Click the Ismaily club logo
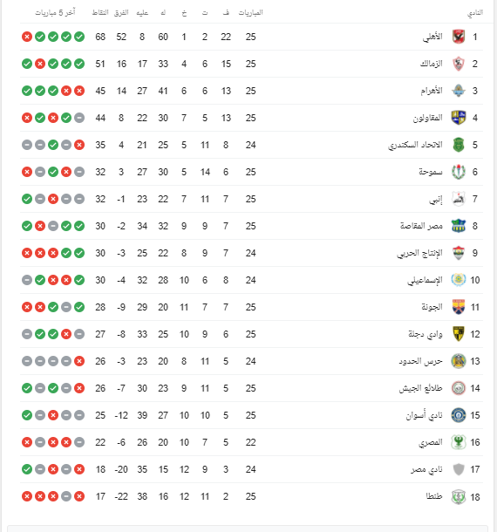Viewport: 497px width, 532px height. (x=459, y=280)
